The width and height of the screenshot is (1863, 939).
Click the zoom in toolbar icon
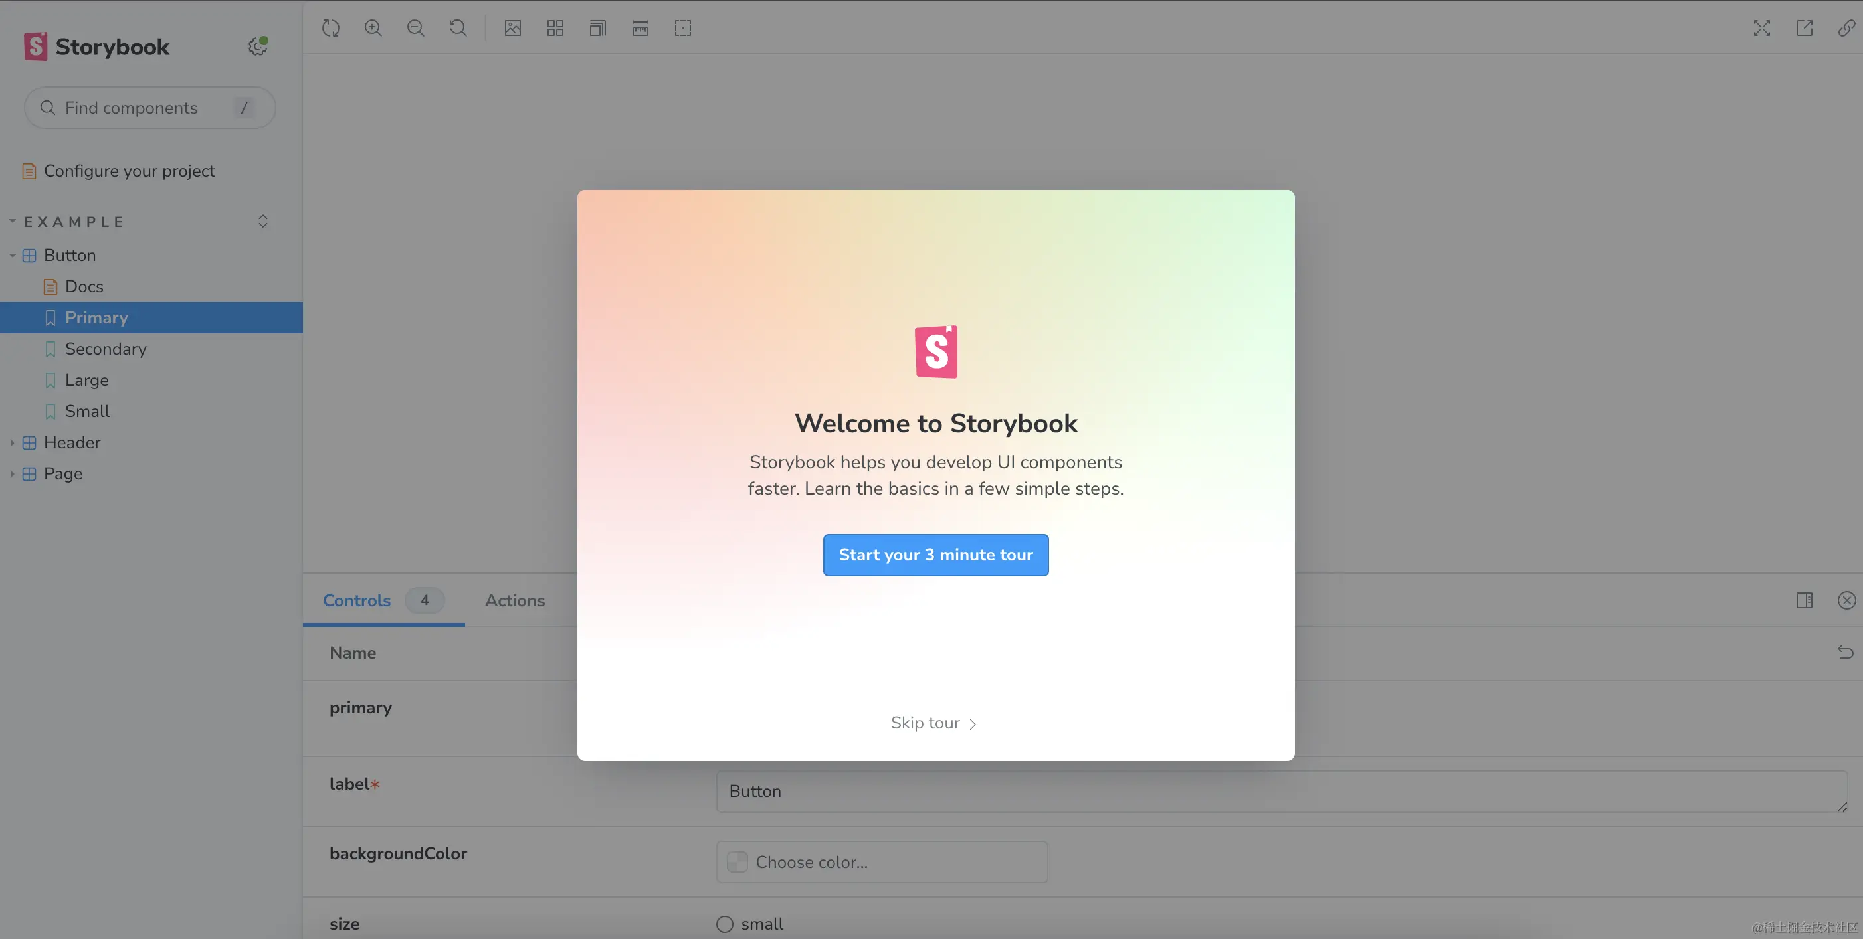coord(373,28)
